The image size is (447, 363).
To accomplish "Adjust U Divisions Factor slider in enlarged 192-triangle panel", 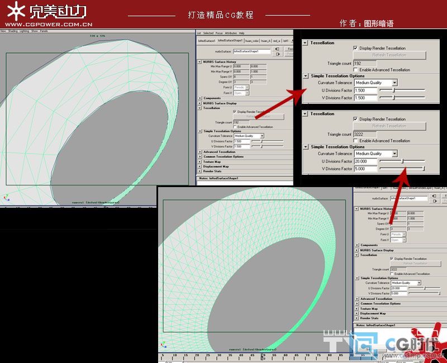I will click(x=402, y=90).
